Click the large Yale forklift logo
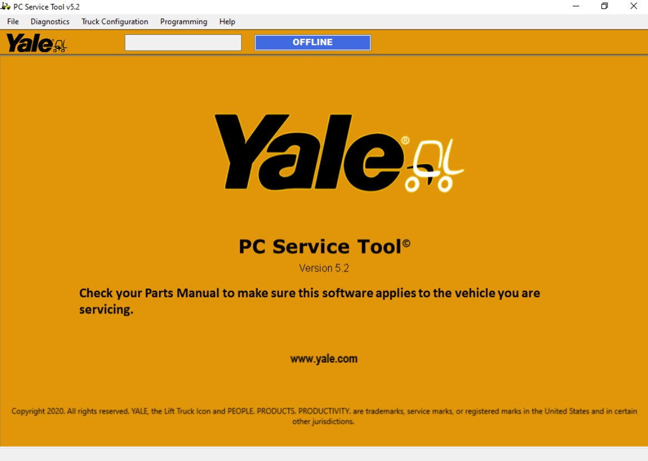Screen dimensions: 648x461 tap(339, 153)
